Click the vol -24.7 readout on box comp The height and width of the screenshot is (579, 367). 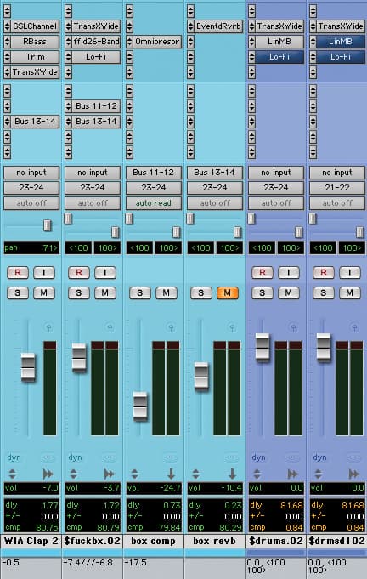(x=154, y=488)
